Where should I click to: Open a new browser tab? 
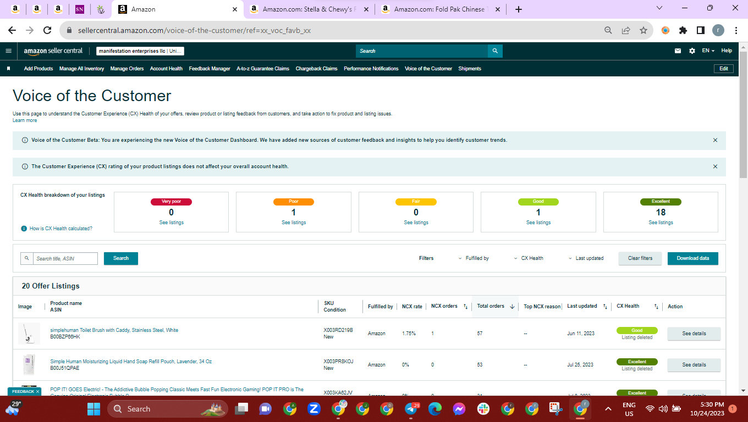click(519, 9)
